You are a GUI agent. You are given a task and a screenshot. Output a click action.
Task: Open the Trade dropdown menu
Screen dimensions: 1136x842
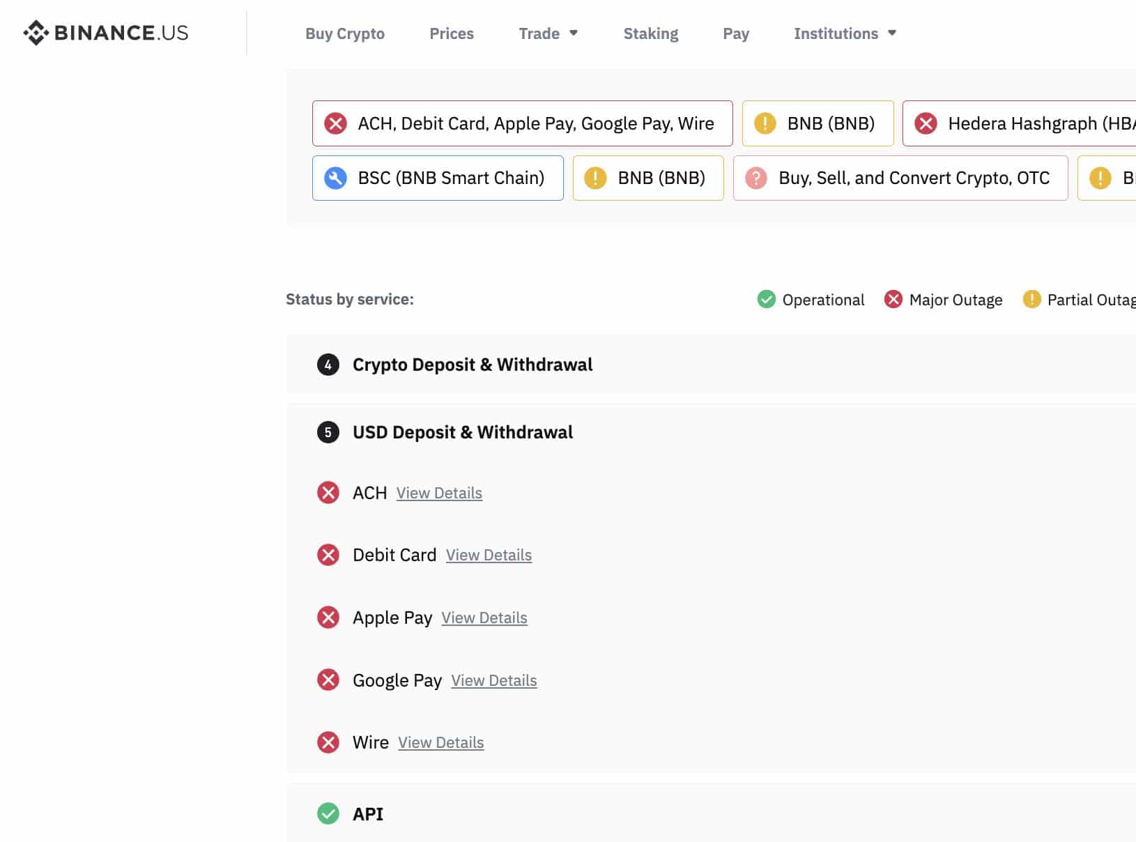[x=548, y=33]
